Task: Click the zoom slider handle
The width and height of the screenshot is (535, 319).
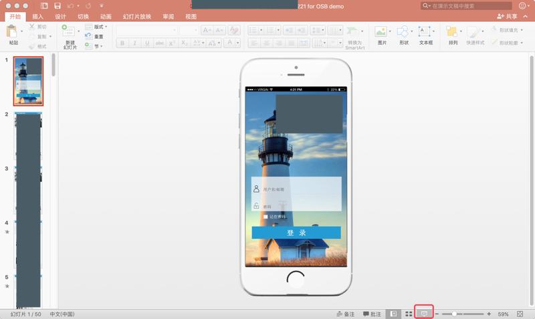Action: coord(455,314)
